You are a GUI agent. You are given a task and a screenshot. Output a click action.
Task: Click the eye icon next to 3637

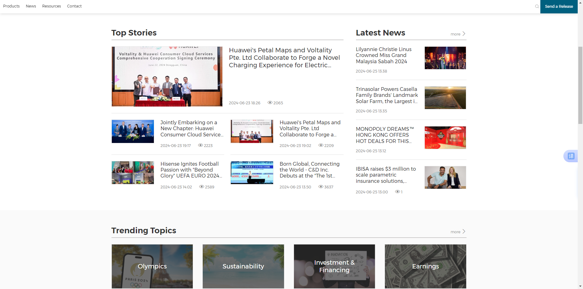321,187
